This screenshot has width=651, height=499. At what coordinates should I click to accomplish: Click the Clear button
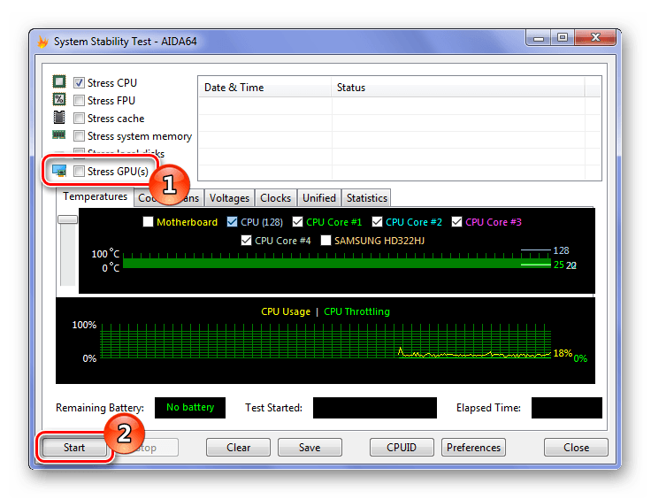(238, 447)
